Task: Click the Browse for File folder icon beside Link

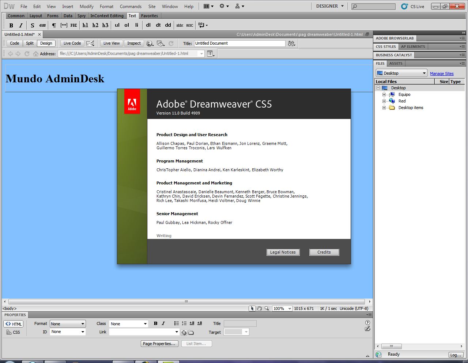Action: coord(191,333)
